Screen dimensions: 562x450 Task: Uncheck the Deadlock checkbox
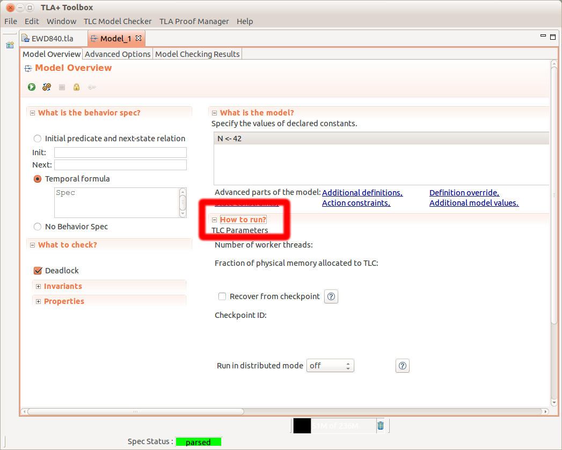[38, 271]
